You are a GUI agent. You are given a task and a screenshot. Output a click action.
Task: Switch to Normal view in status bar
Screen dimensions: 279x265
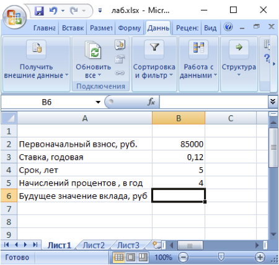pos(119,257)
